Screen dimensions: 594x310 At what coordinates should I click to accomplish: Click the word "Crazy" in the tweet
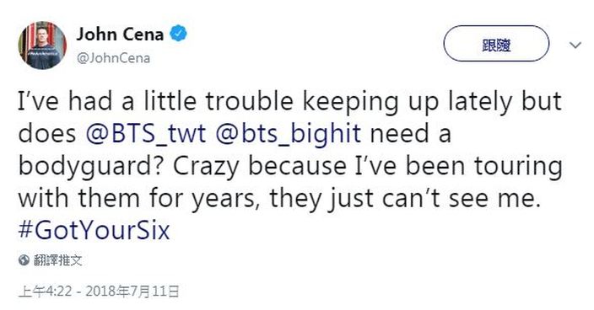pos(207,166)
